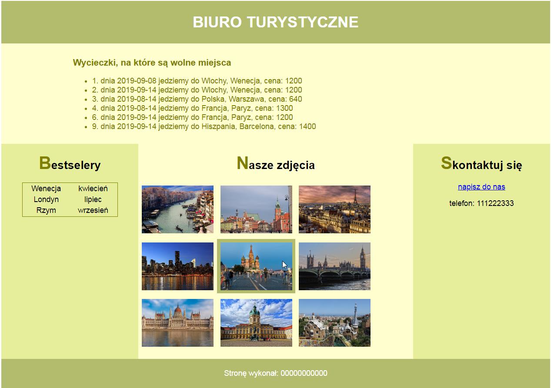Open the Budapest Parliament photo
The height and width of the screenshot is (388, 551).
177,323
